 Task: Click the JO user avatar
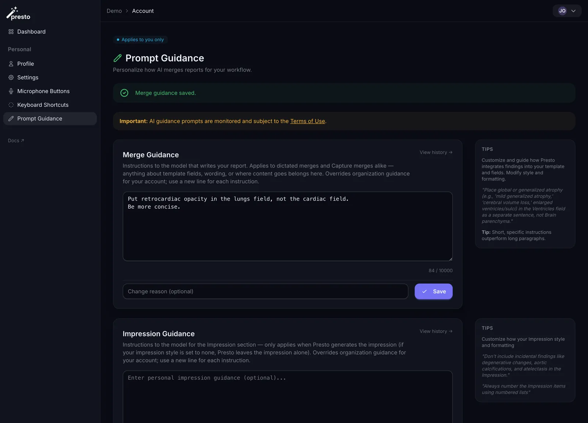point(562,11)
